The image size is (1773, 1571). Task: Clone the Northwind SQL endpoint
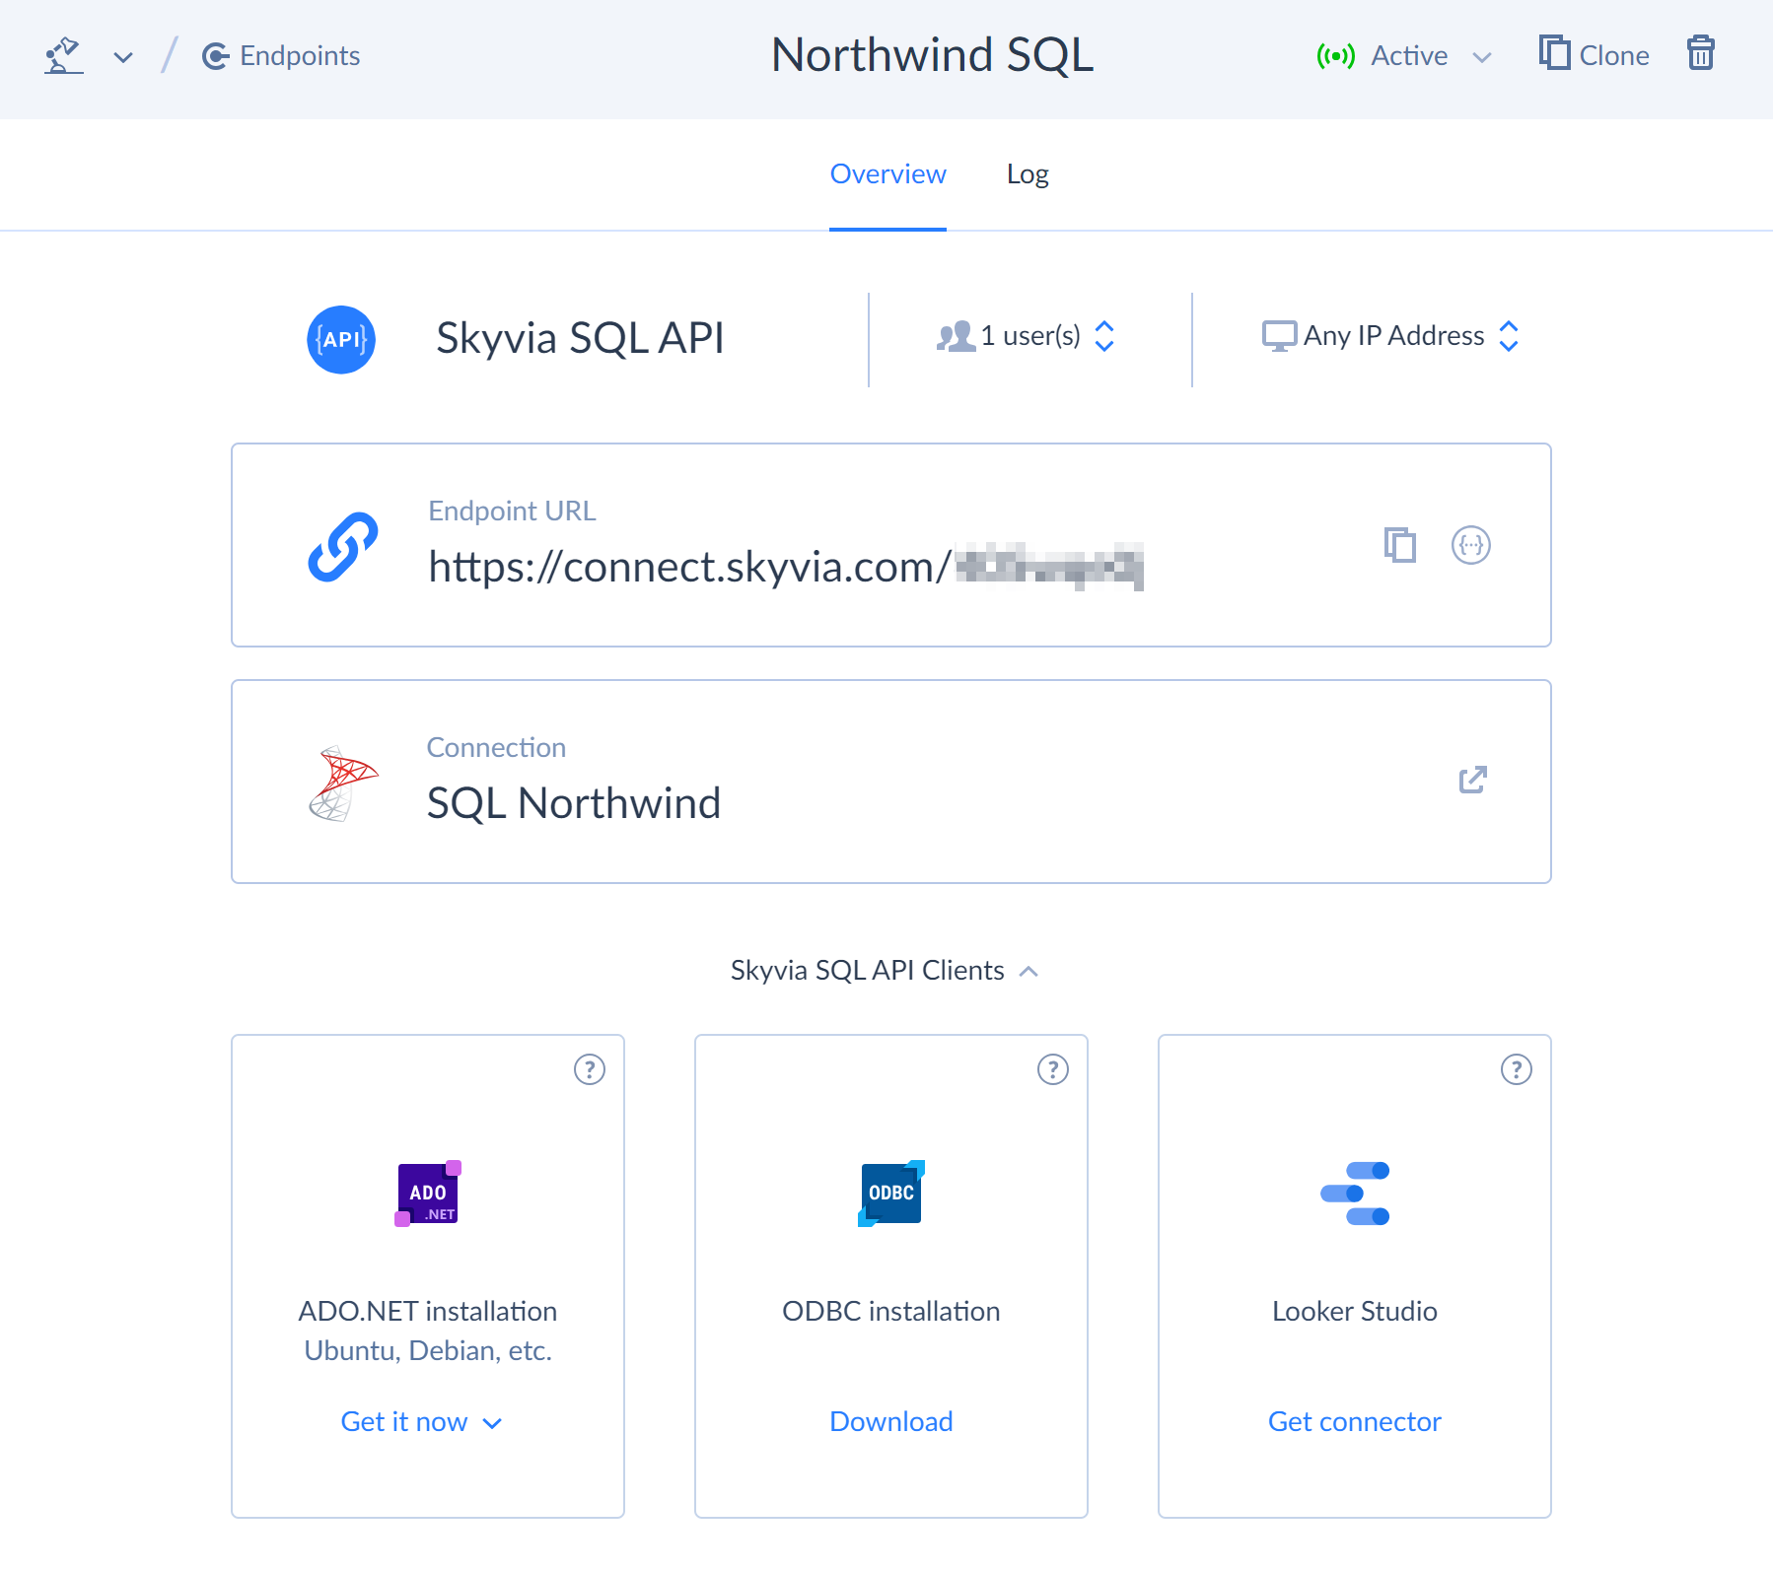pos(1595,54)
